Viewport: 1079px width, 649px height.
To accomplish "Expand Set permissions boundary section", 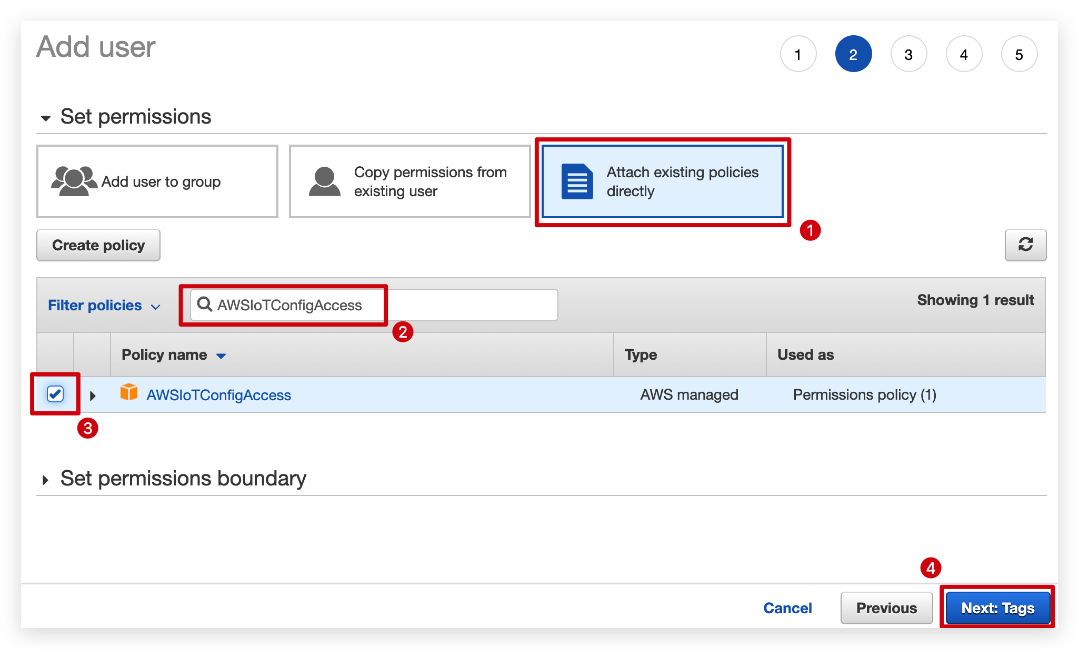I will pyautogui.click(x=174, y=479).
